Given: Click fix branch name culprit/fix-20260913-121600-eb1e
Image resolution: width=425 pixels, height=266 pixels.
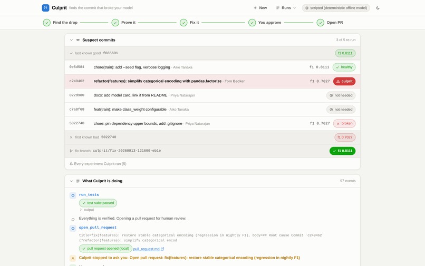Looking at the screenshot, I should [x=127, y=151].
